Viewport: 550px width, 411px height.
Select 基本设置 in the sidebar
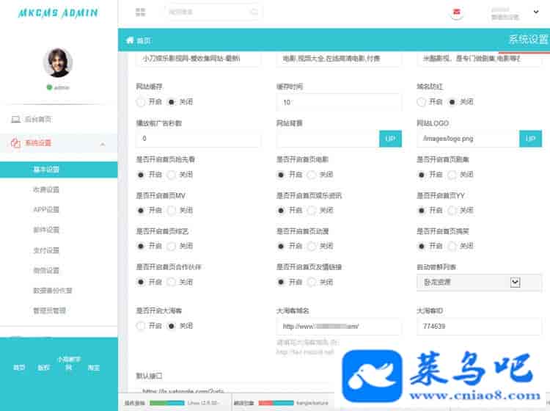pos(59,170)
